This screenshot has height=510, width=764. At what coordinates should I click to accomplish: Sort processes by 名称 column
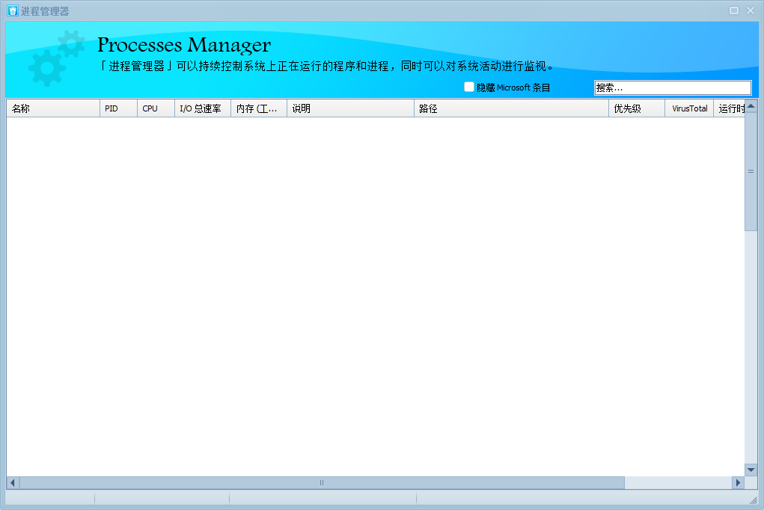[x=52, y=108]
